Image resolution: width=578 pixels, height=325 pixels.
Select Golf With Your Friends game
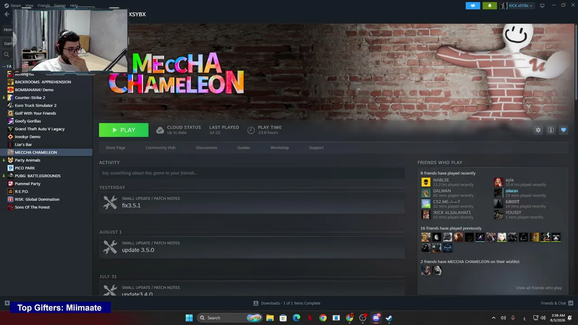click(x=35, y=113)
